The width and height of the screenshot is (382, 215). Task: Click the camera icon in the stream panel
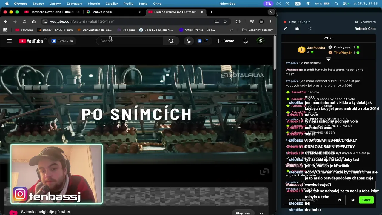[297, 29]
